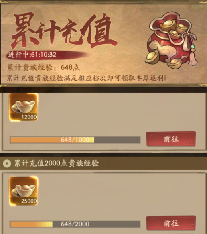Click the gold ingot at the pouch's lower left
207x234 pixels.
[152, 57]
